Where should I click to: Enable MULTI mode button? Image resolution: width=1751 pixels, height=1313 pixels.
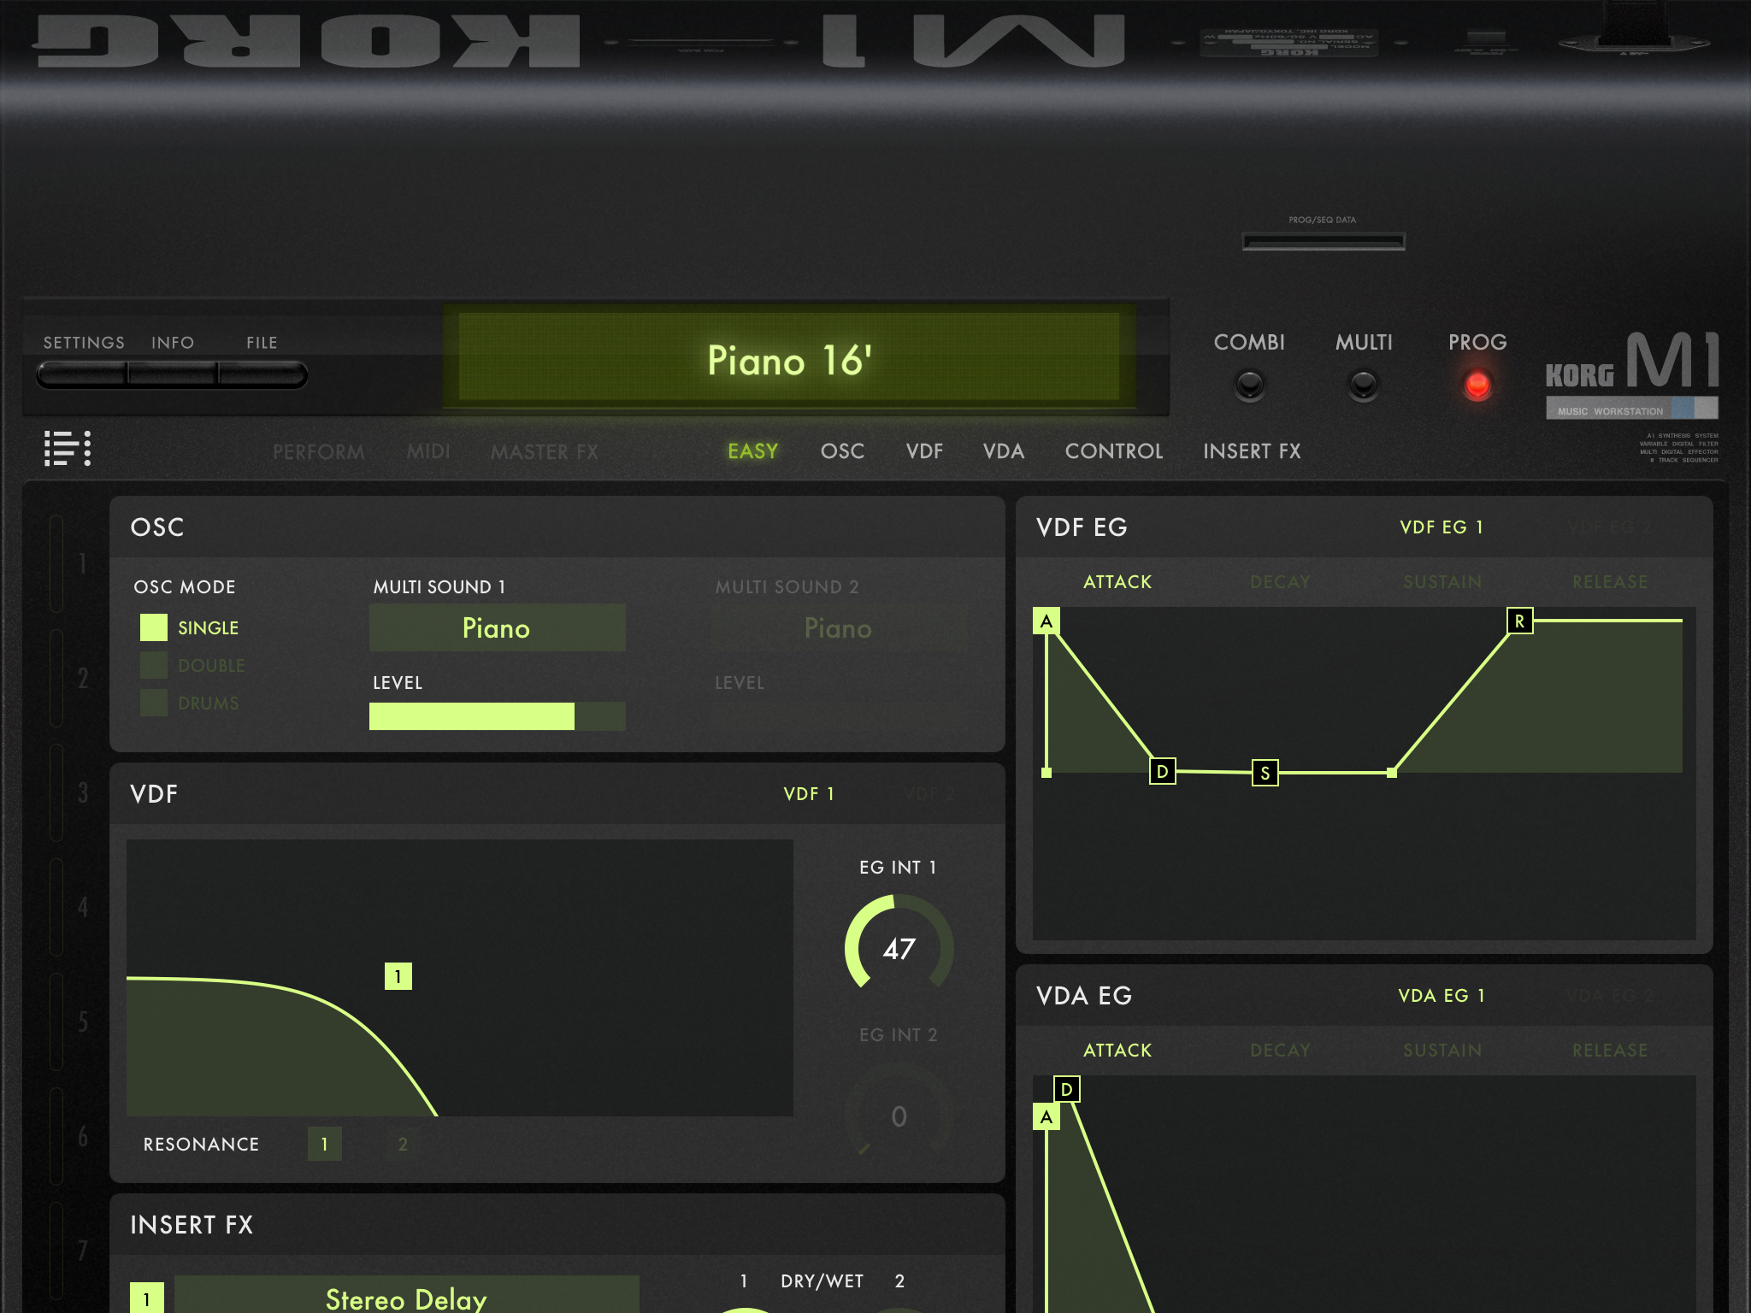tap(1363, 385)
